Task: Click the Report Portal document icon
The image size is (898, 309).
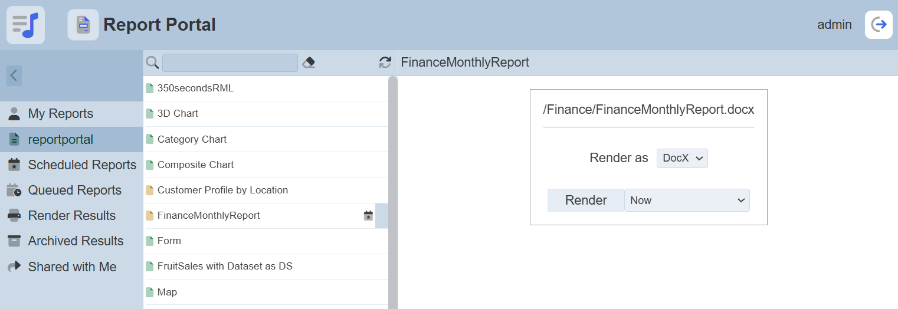Action: coord(83,25)
